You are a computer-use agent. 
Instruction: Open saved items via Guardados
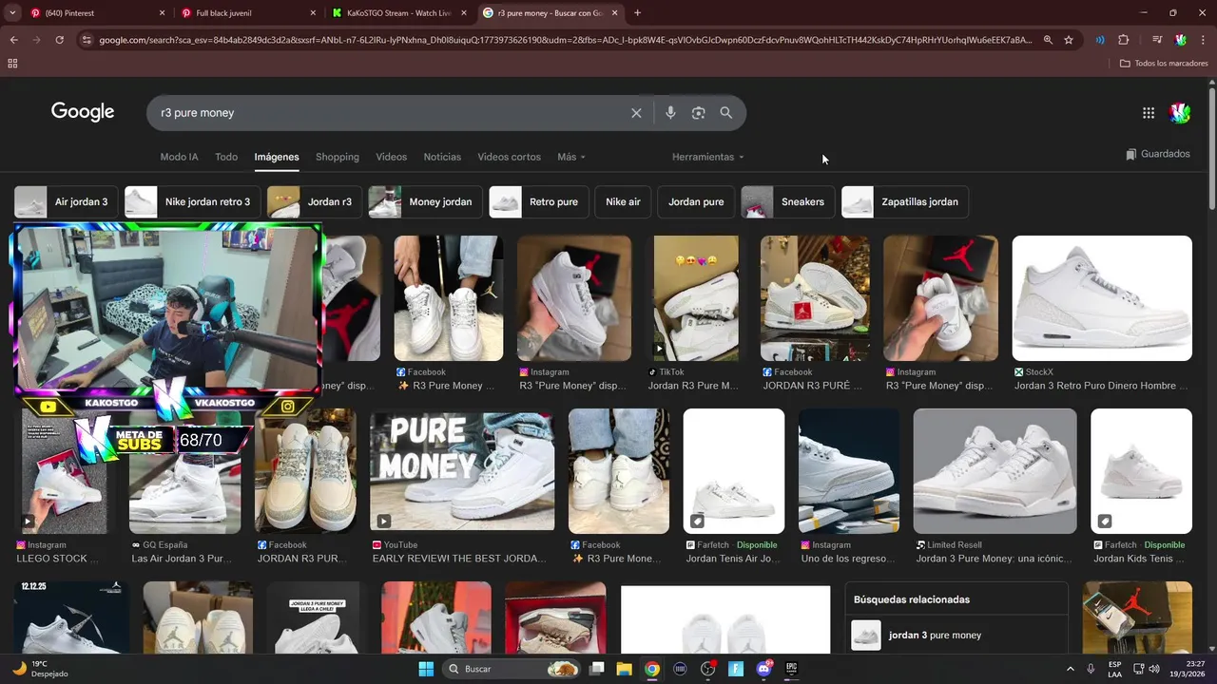(x=1157, y=154)
